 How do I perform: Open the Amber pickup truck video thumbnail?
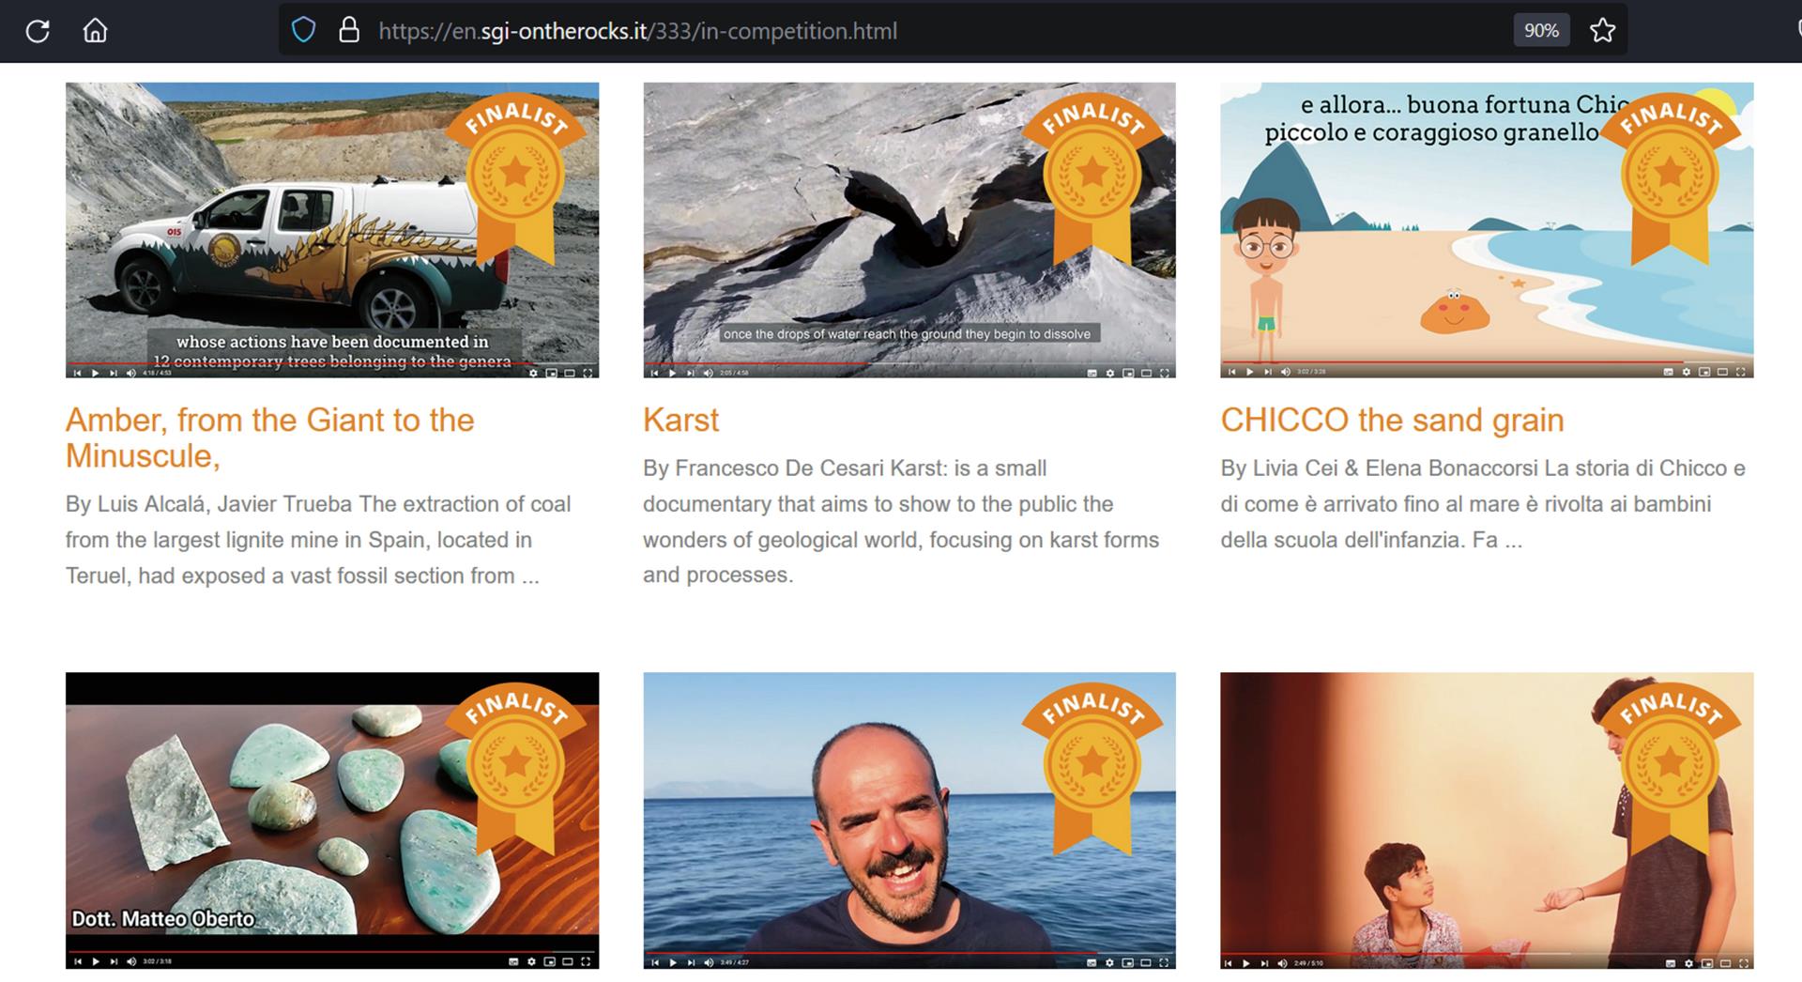click(x=332, y=230)
